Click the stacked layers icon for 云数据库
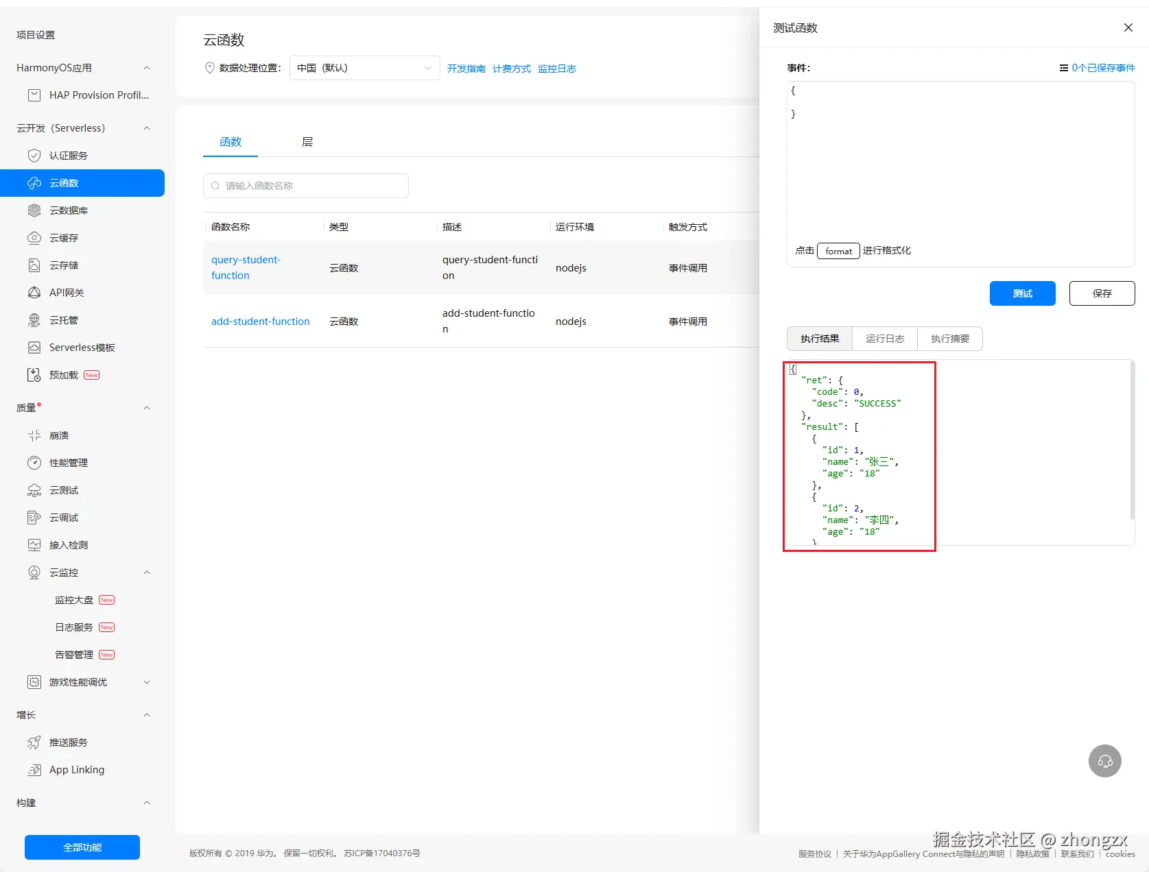Image resolution: width=1149 pixels, height=872 pixels. tap(34, 210)
